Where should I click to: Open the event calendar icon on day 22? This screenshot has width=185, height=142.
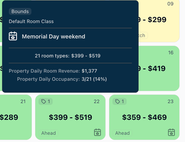point(97,132)
